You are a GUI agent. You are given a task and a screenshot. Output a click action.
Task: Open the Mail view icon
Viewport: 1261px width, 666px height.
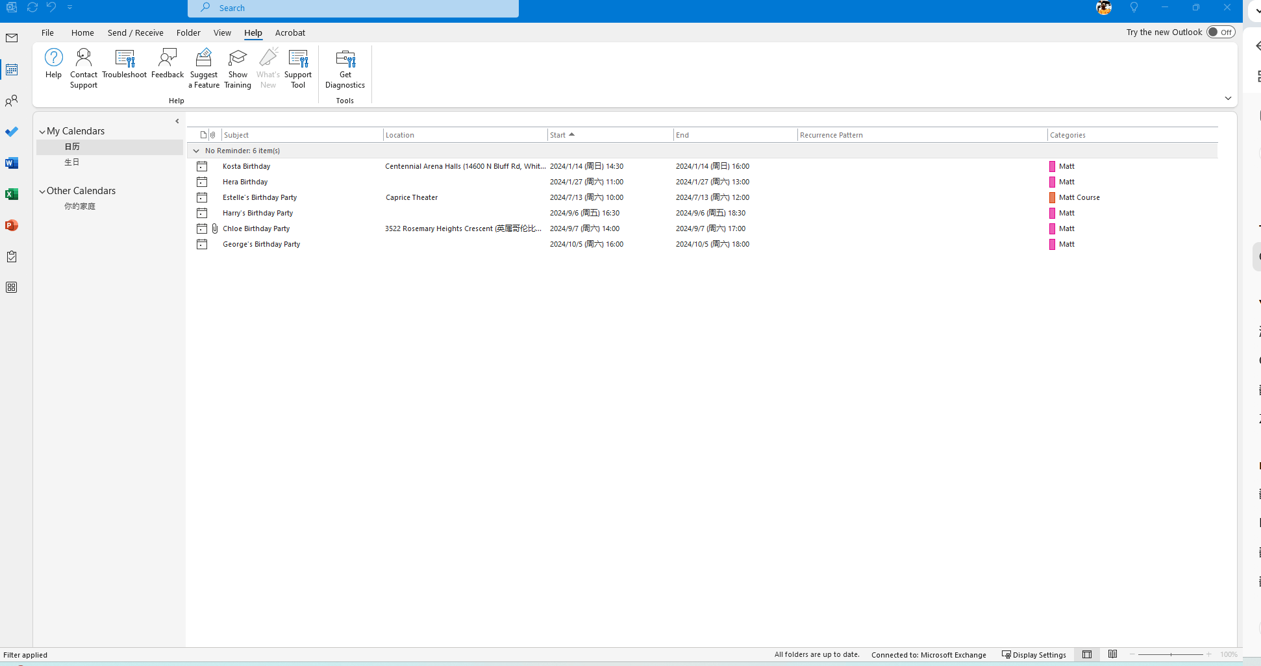[x=12, y=38]
